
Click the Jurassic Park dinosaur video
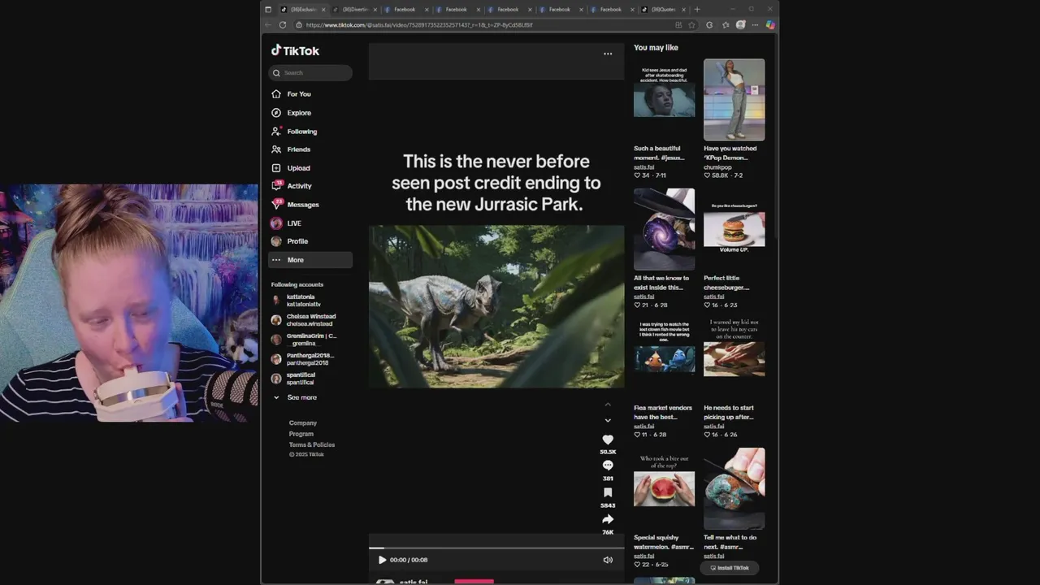coord(496,306)
